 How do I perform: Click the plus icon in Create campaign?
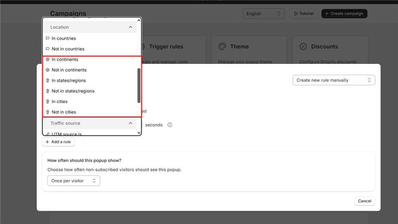pos(327,14)
